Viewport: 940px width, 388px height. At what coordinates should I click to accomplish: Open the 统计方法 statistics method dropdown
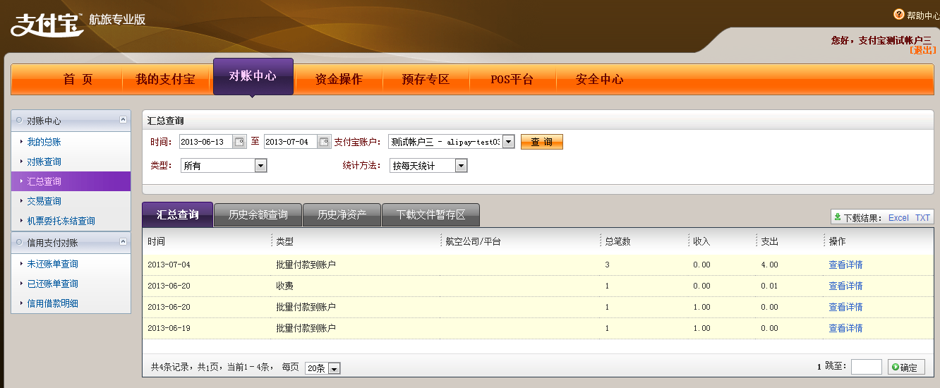tap(461, 166)
